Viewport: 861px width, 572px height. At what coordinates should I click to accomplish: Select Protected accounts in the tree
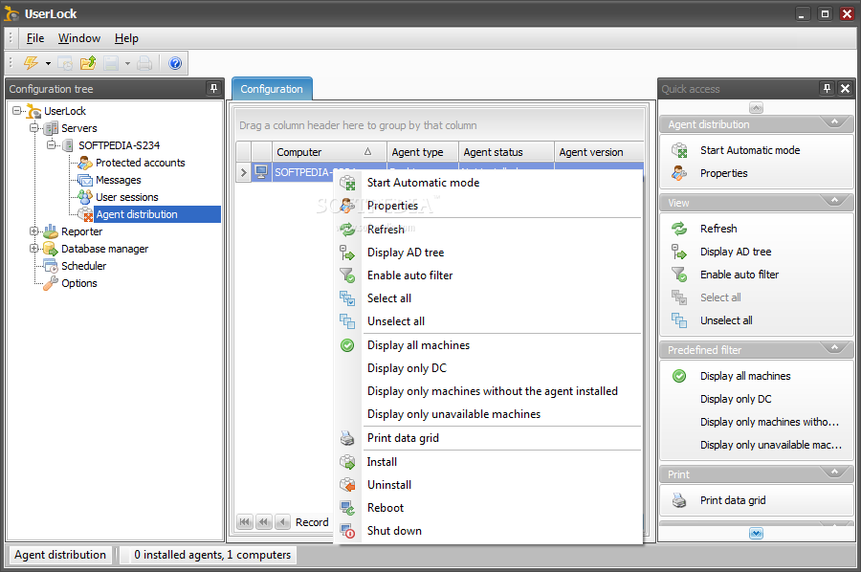pos(140,163)
